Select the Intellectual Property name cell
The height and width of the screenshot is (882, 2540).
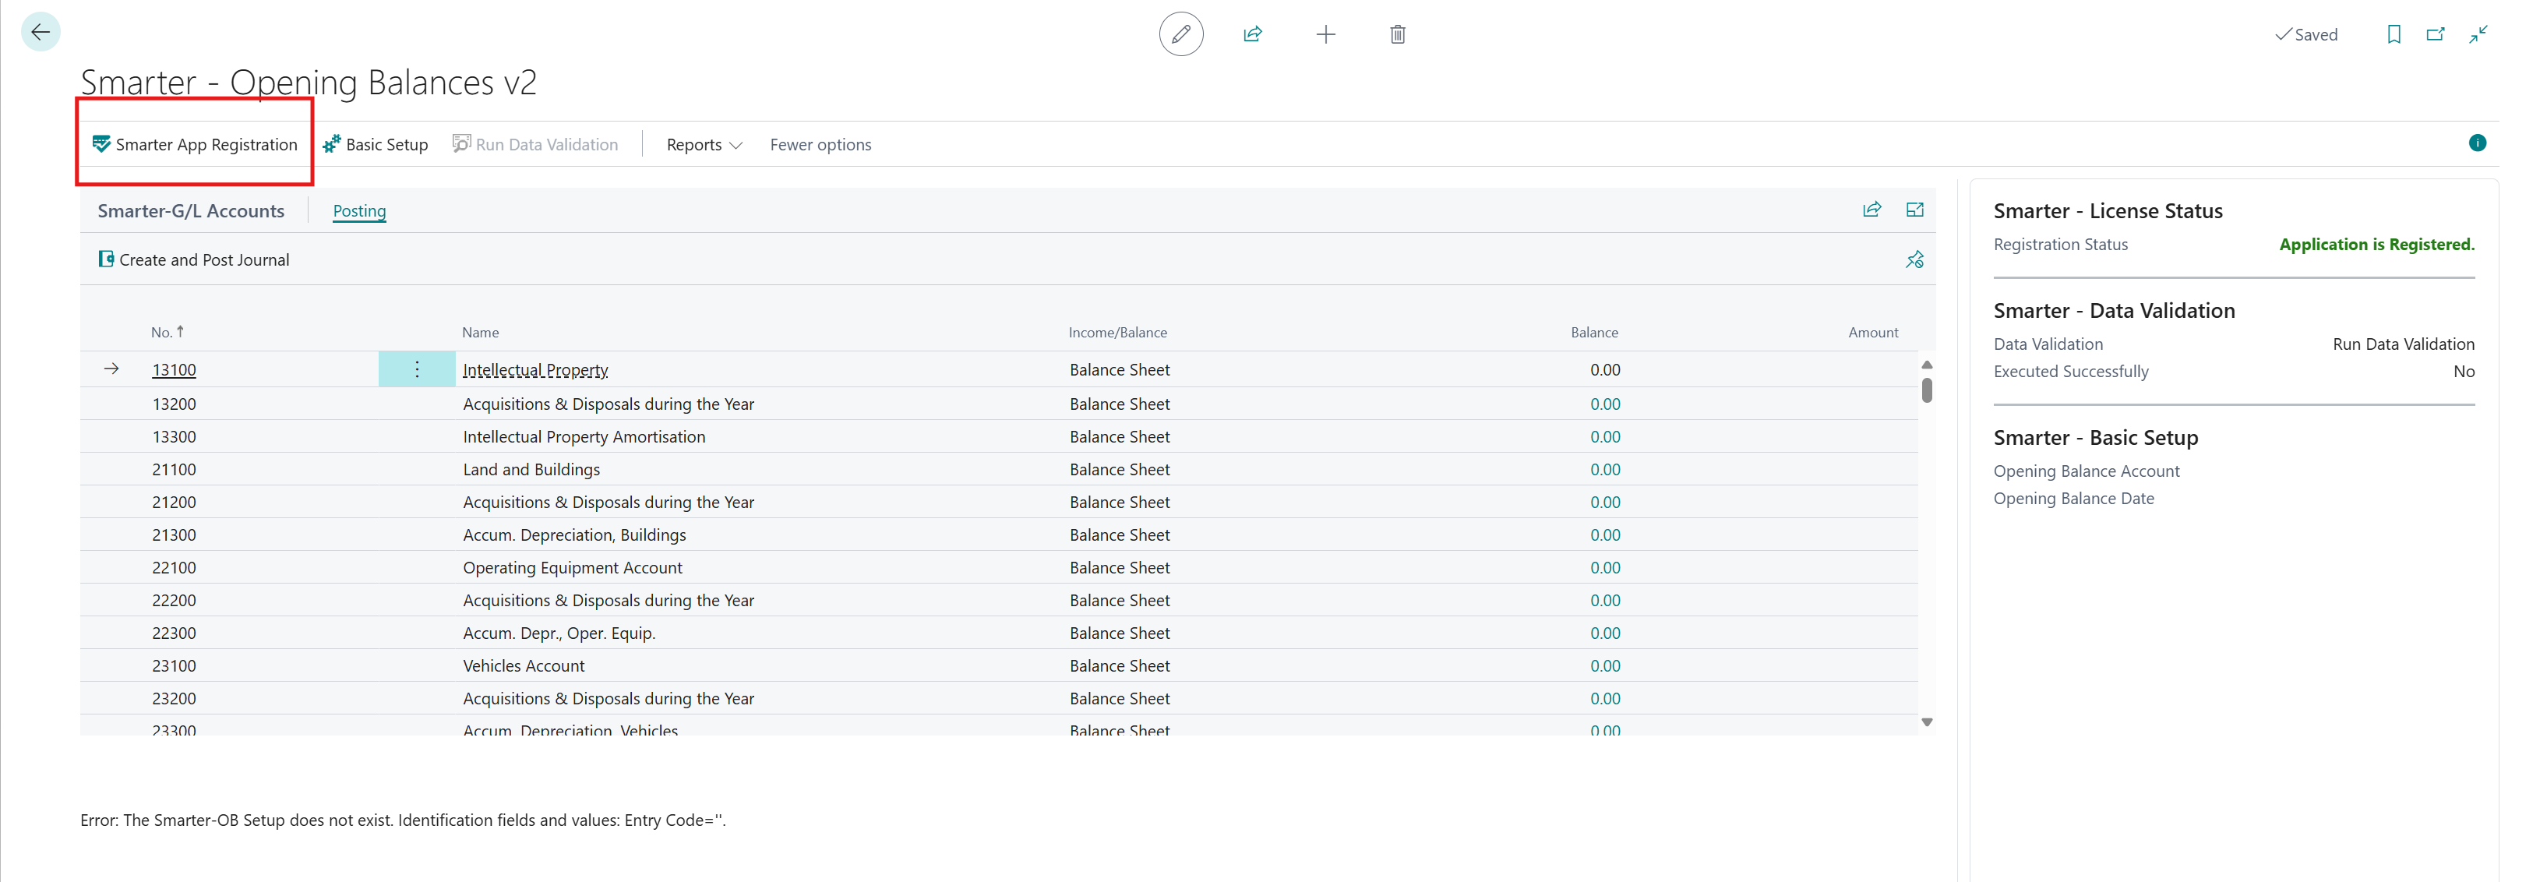535,370
